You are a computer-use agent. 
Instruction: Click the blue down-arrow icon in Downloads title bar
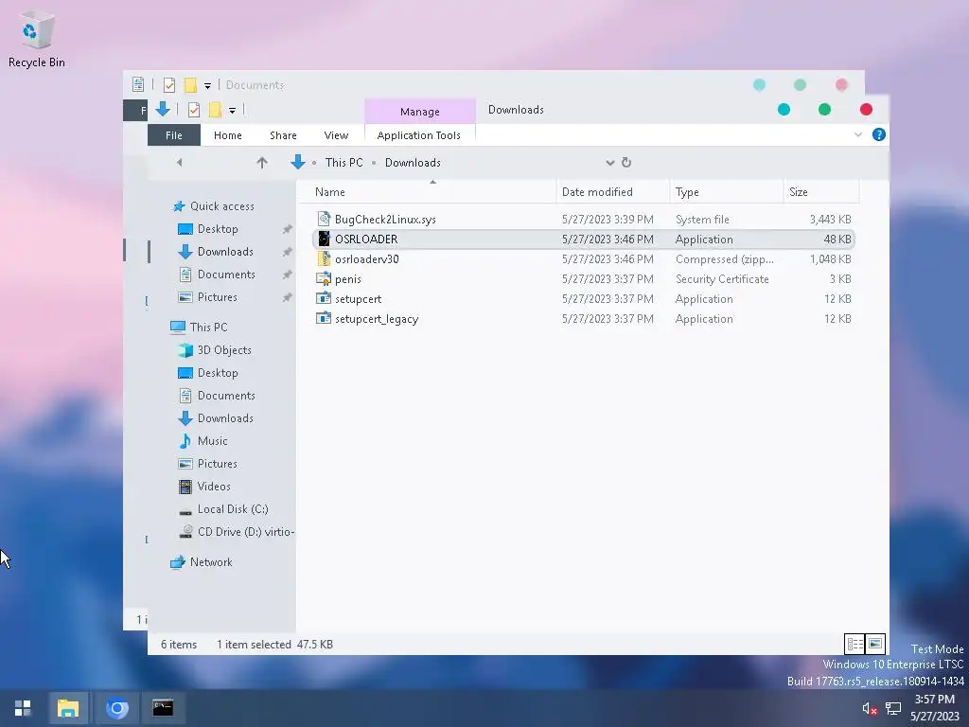(163, 110)
